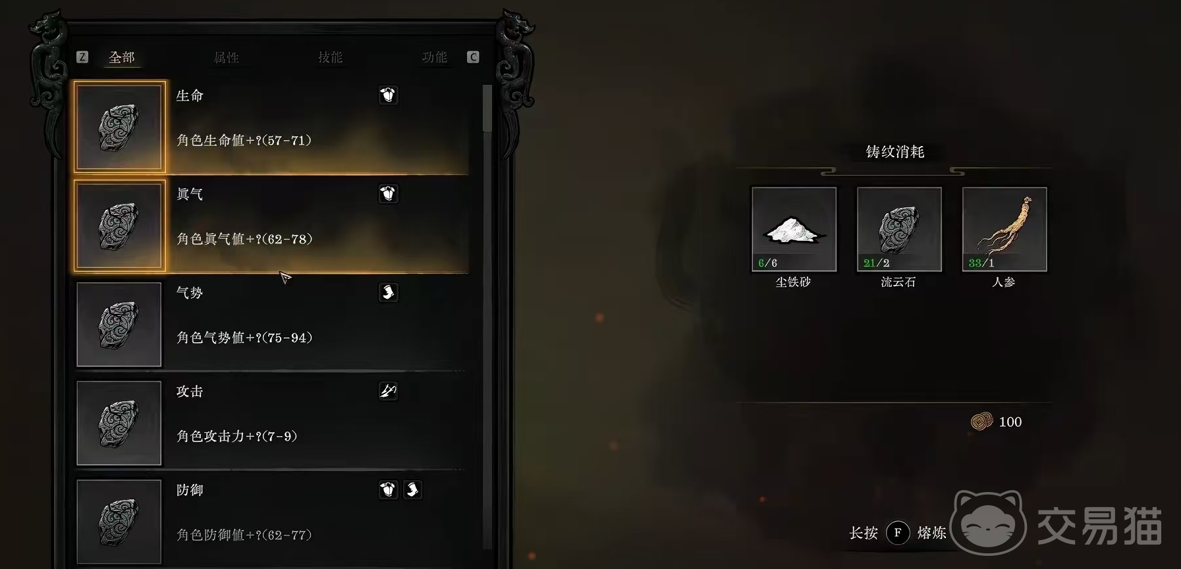This screenshot has height=569, width=1181.
Task: Click the 人参 ginseng material slot
Action: click(x=1004, y=229)
